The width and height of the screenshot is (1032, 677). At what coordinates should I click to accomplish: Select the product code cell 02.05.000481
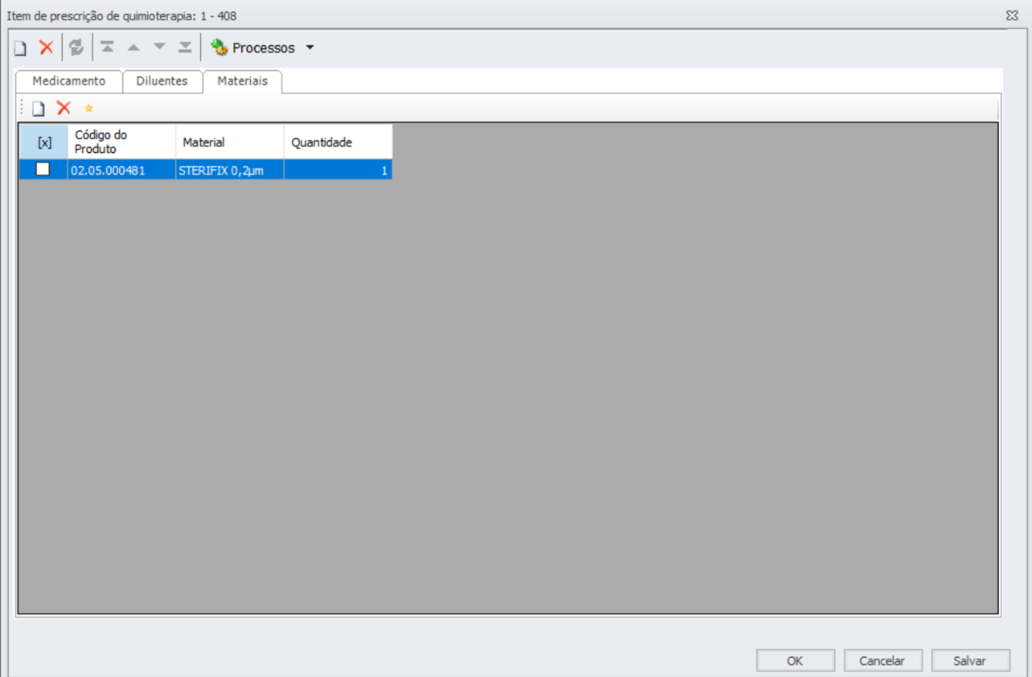122,170
